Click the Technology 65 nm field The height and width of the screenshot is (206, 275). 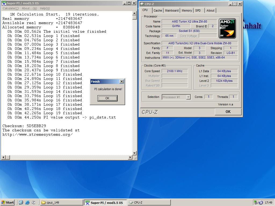(x=169, y=36)
